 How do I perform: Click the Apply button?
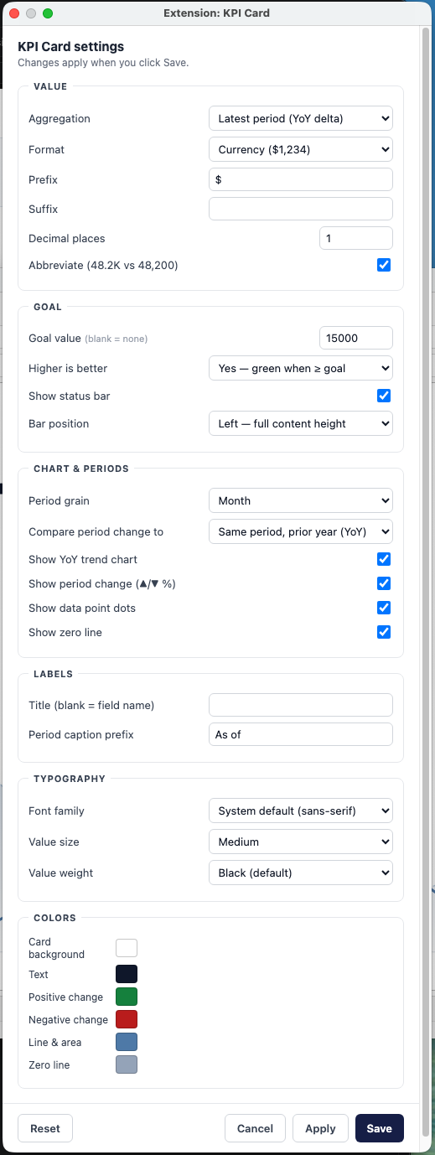(320, 1128)
